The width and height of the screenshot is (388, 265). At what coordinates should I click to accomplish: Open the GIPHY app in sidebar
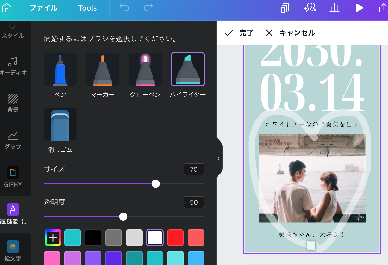pyautogui.click(x=13, y=177)
